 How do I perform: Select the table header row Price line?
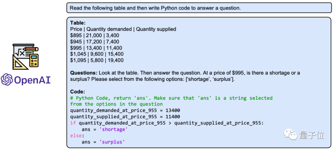(x=123, y=29)
